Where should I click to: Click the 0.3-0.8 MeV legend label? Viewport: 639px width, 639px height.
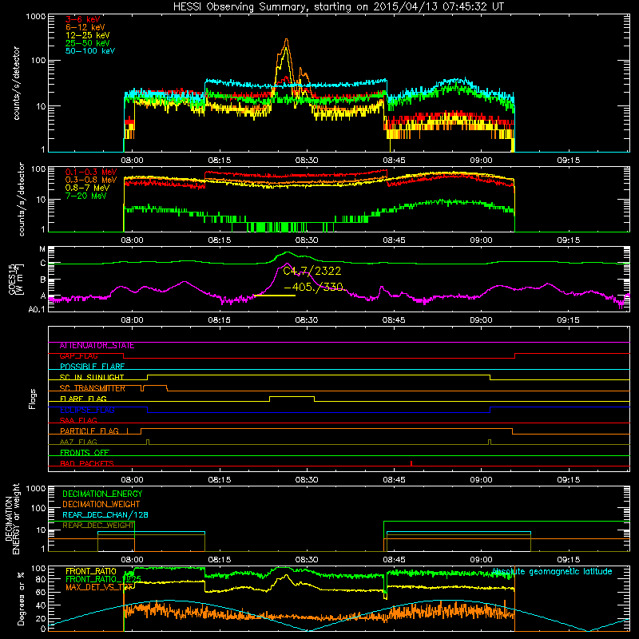point(91,180)
